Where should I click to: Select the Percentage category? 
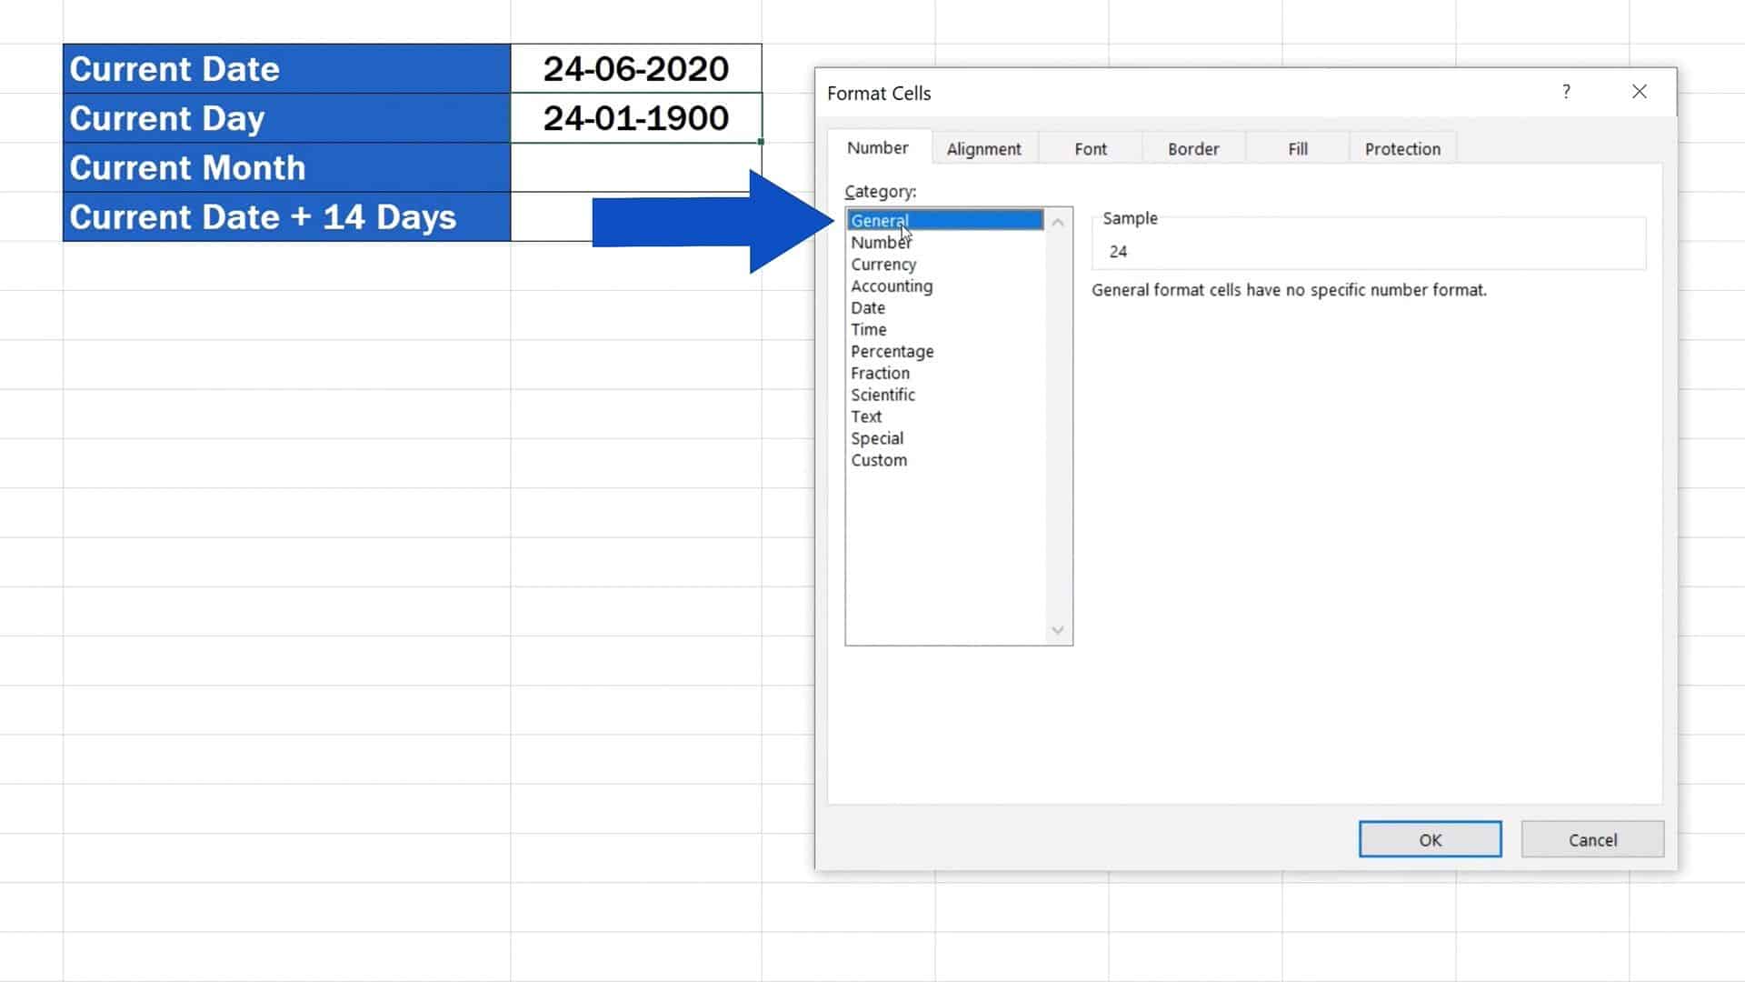pyautogui.click(x=892, y=351)
